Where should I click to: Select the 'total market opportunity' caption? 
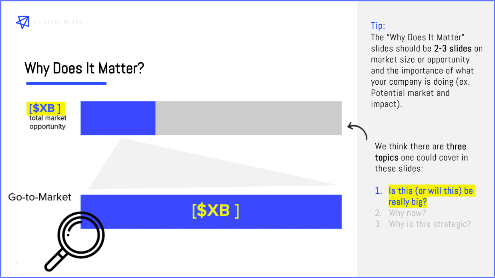coord(48,122)
